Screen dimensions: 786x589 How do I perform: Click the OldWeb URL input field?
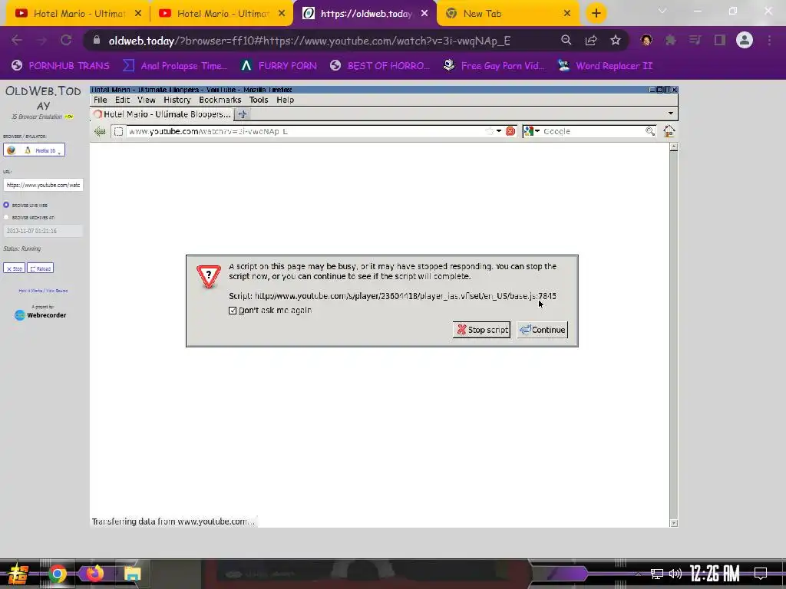[43, 185]
